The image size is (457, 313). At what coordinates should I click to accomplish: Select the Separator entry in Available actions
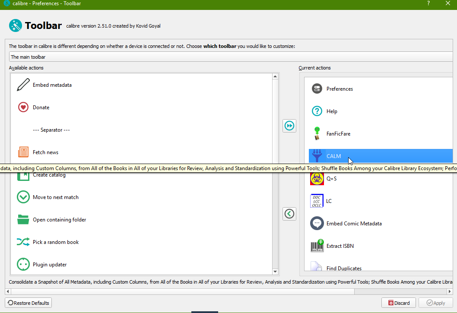tap(141, 130)
